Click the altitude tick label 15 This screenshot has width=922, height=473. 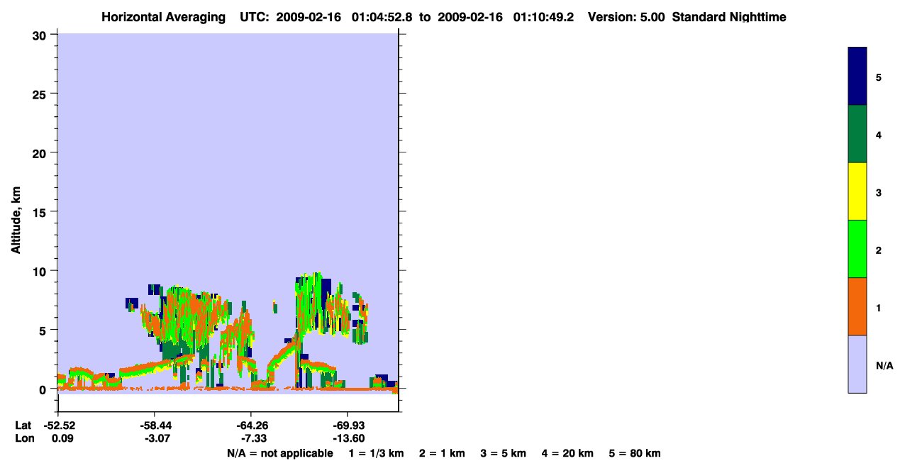40,211
